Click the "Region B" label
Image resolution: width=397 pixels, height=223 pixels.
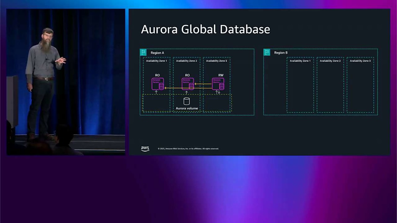tap(281, 53)
